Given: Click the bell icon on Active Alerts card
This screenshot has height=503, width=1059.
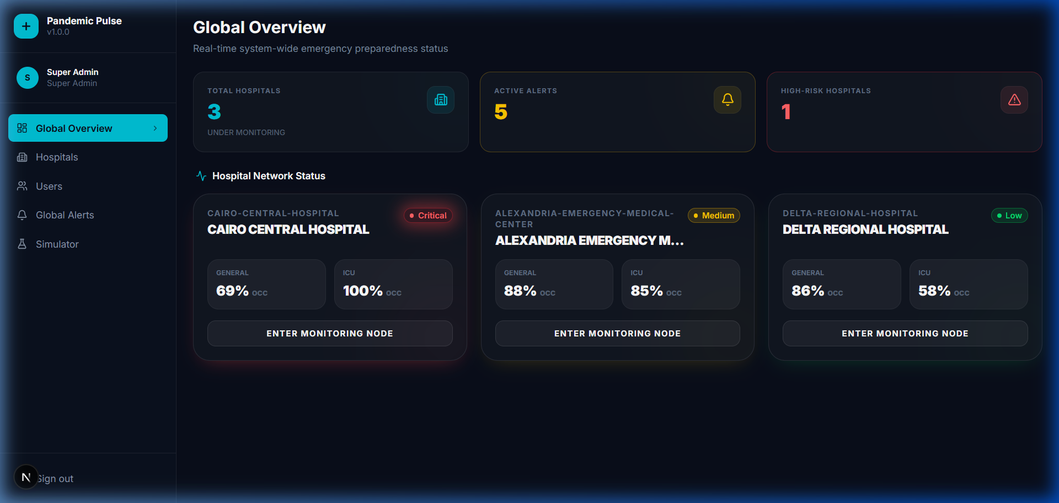Looking at the screenshot, I should [x=728, y=100].
